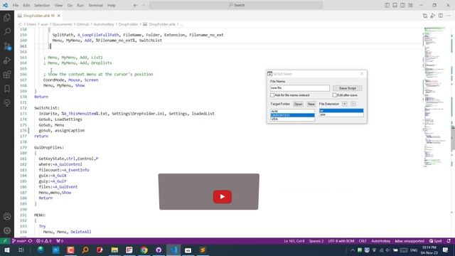Click the File Name input field

pos(300,88)
